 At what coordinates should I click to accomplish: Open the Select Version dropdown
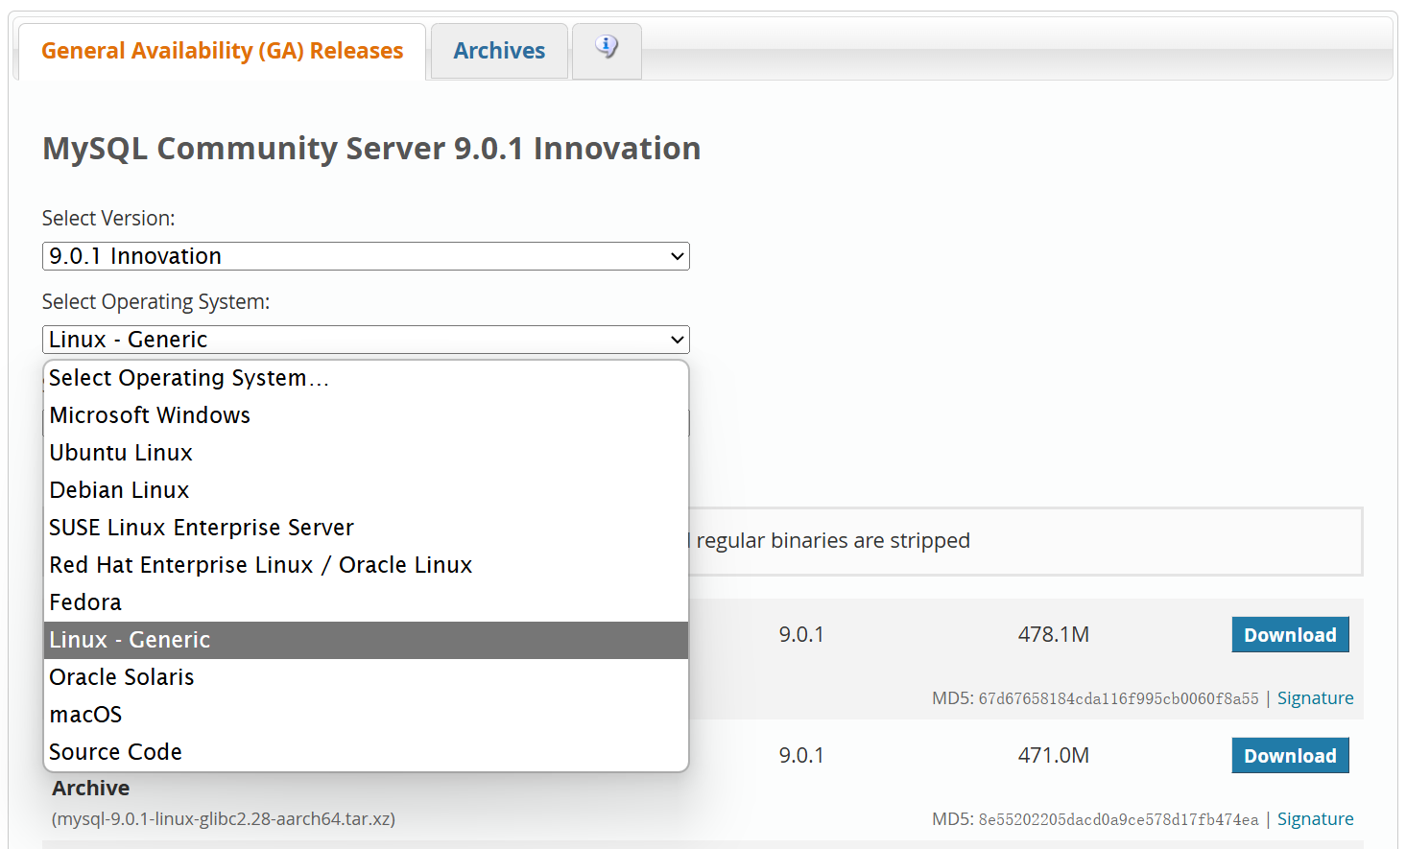(x=366, y=256)
